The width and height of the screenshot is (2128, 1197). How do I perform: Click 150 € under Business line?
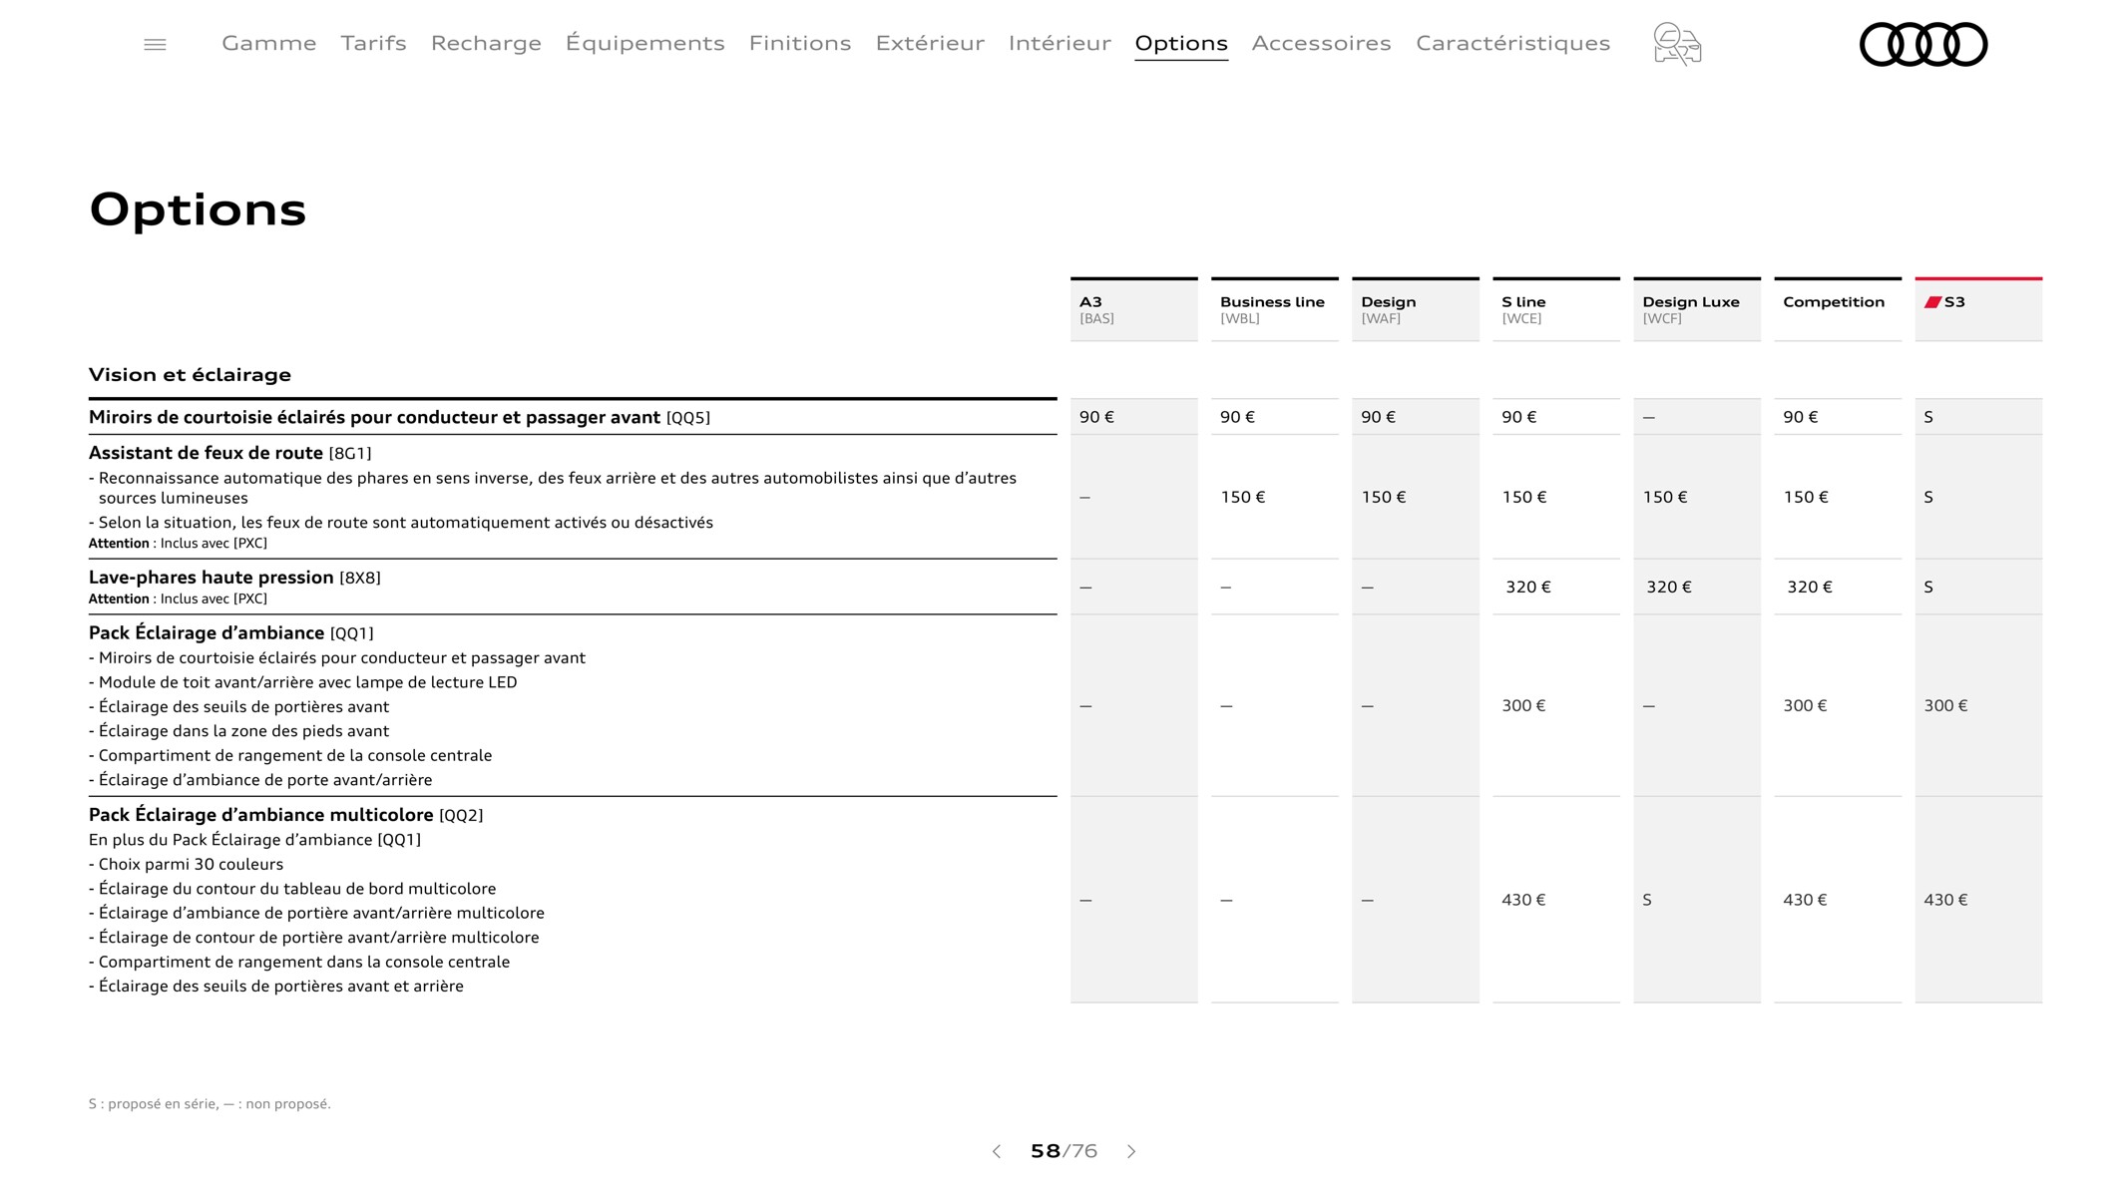[x=1243, y=497]
